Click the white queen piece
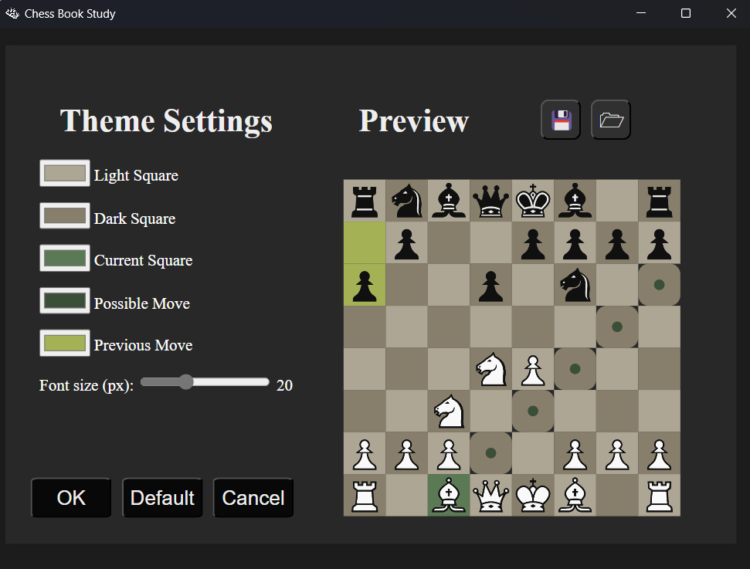750x569 pixels. point(490,496)
